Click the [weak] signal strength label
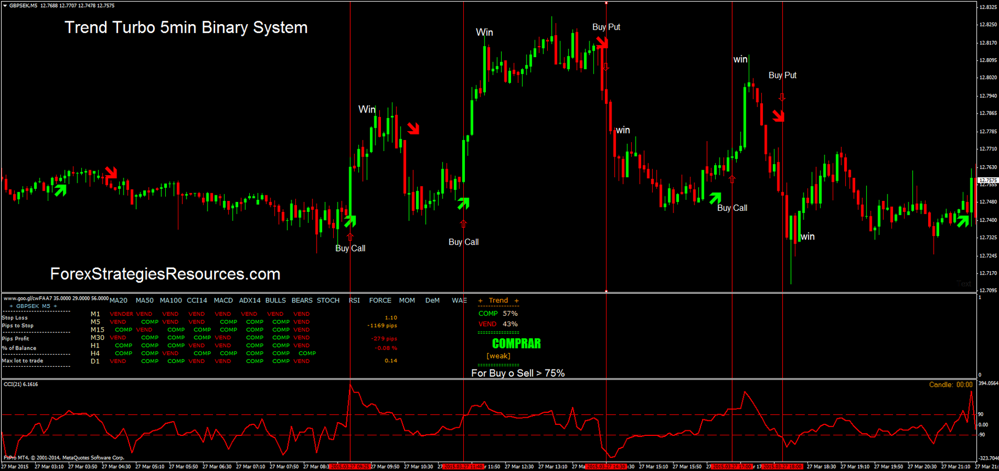 (x=498, y=356)
